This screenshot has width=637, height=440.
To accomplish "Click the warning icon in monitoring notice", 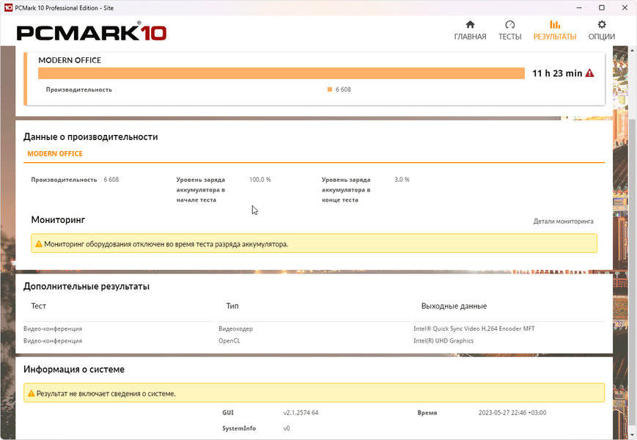I will point(39,243).
